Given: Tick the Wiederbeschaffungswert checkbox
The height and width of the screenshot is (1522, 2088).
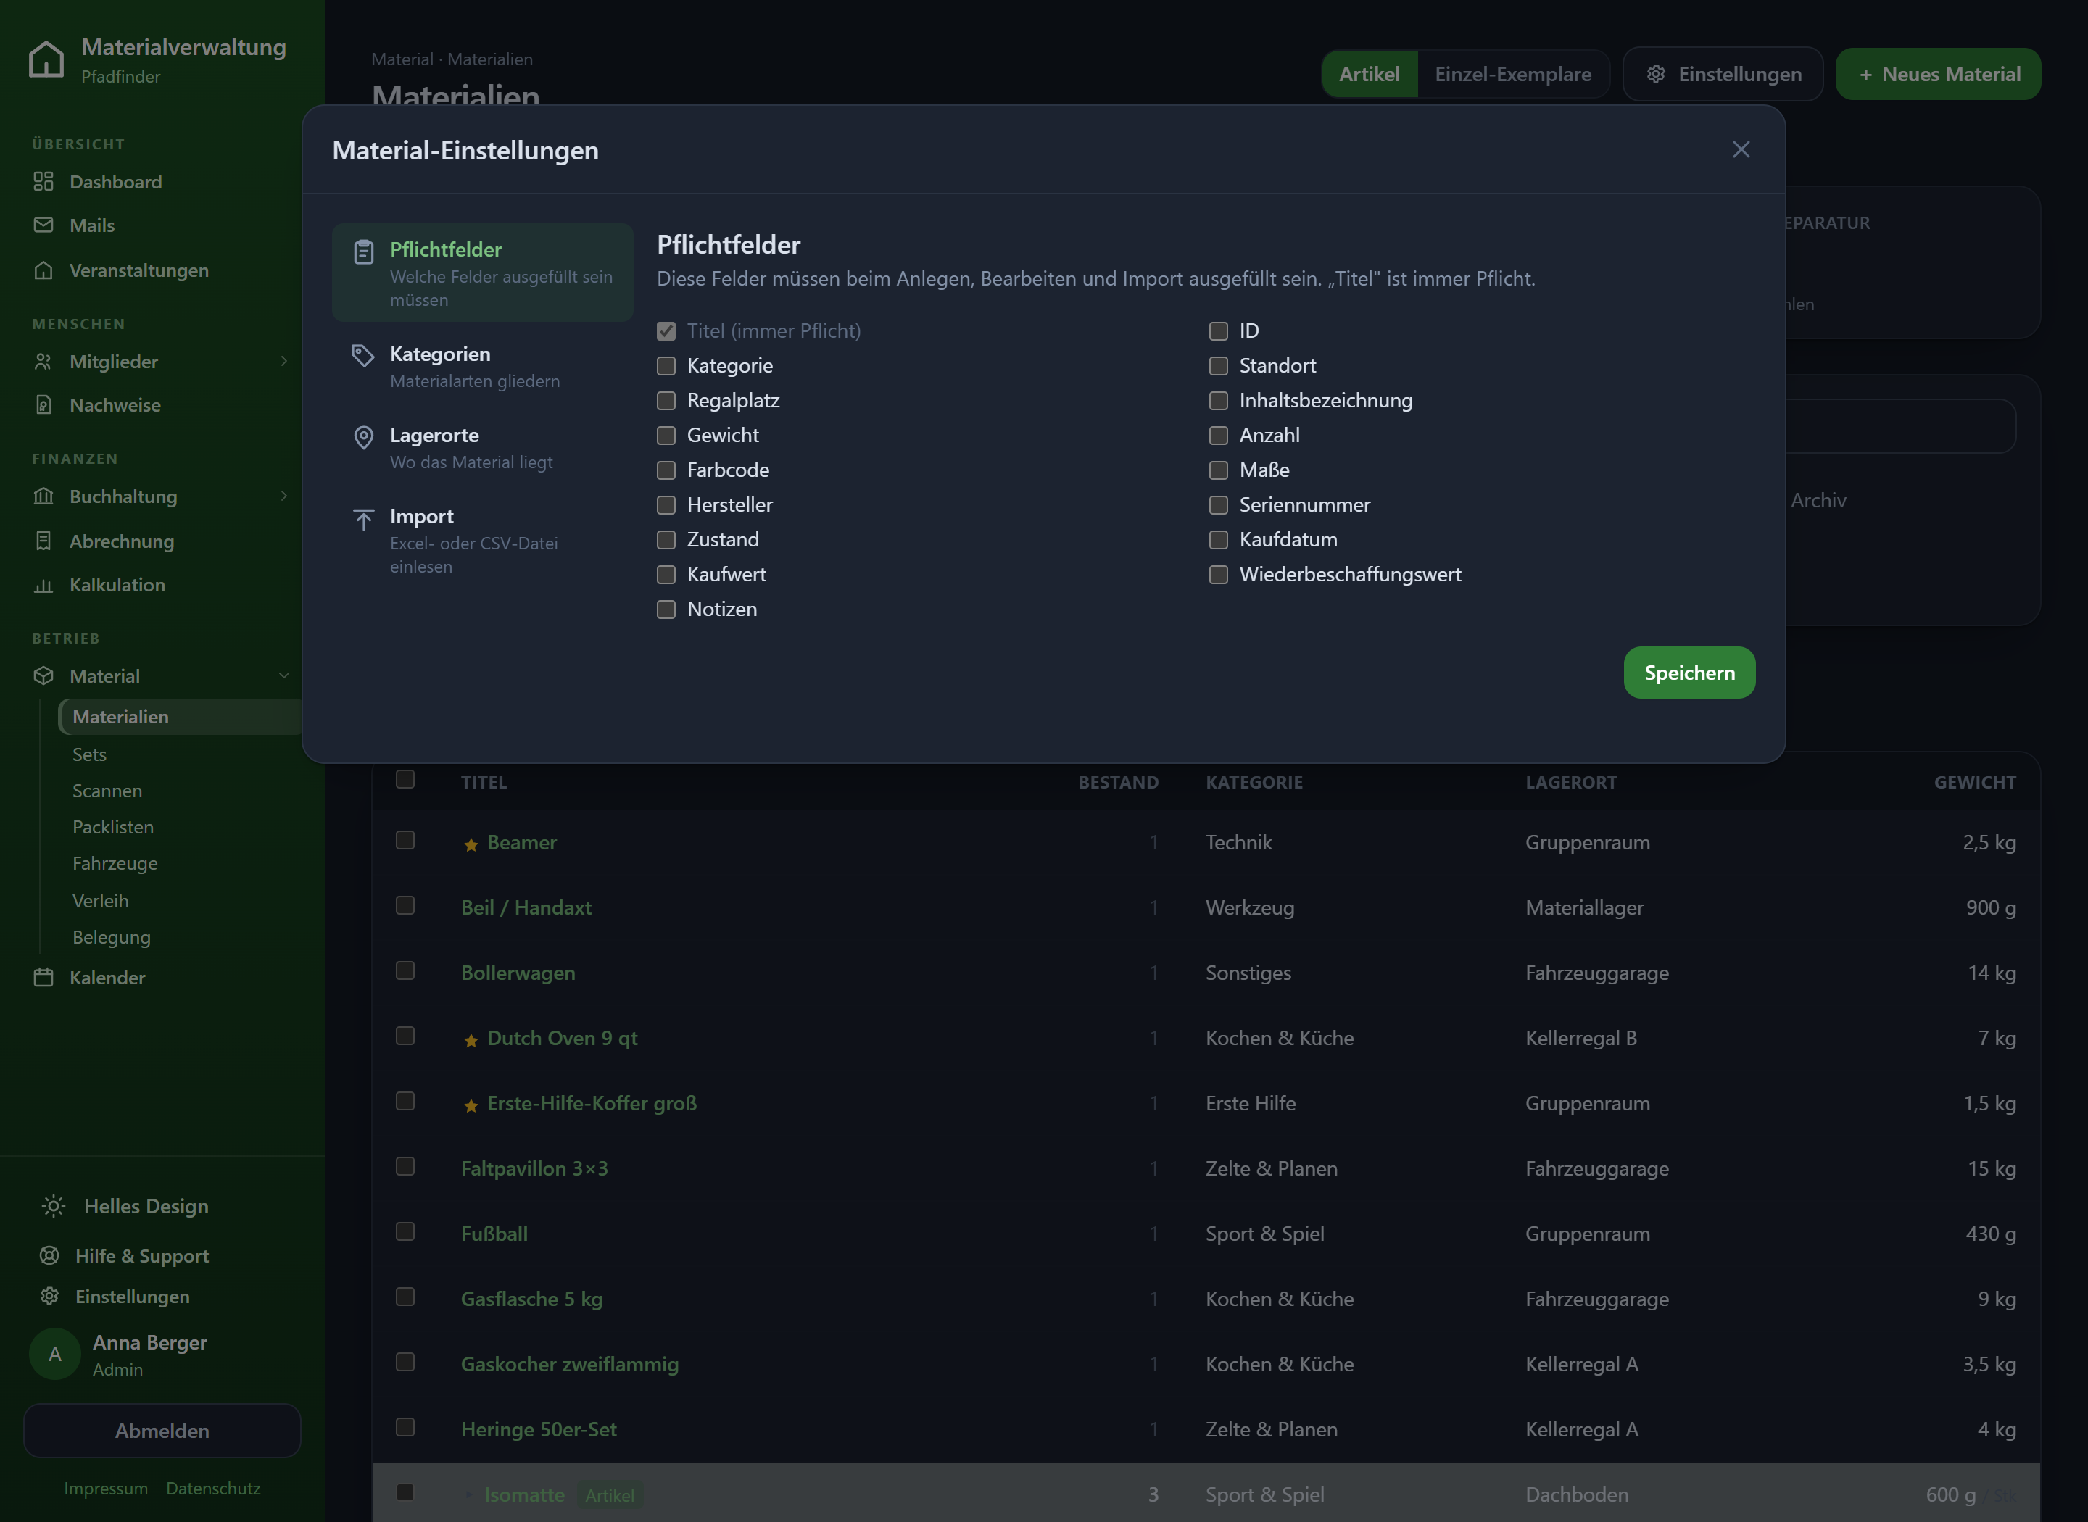Looking at the screenshot, I should pos(1218,575).
